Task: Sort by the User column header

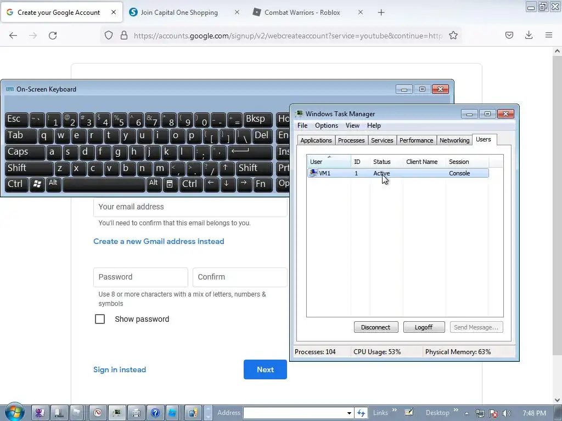Action: pos(329,162)
